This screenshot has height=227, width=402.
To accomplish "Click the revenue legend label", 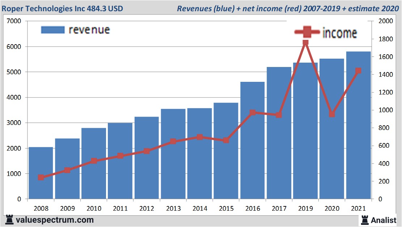I will click(89, 30).
